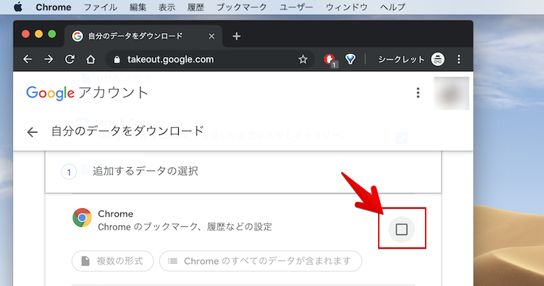Toggle the partially hidden blue checkbox
The width and height of the screenshot is (544, 286).
click(x=401, y=137)
